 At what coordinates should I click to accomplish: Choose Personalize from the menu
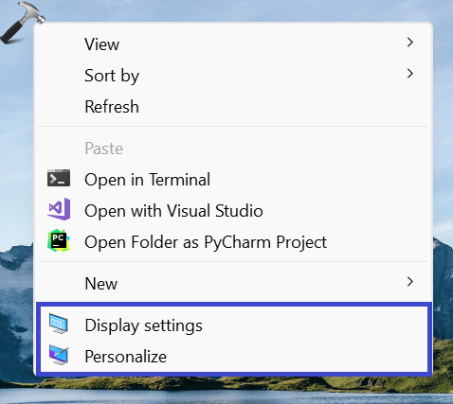[x=233, y=357]
